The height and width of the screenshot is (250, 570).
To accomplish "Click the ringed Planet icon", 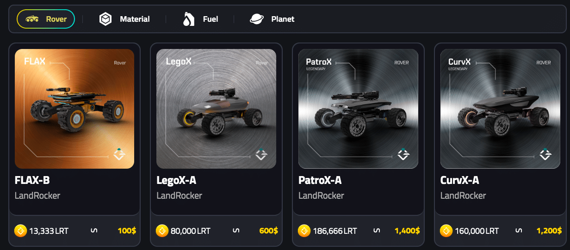I will pyautogui.click(x=257, y=19).
